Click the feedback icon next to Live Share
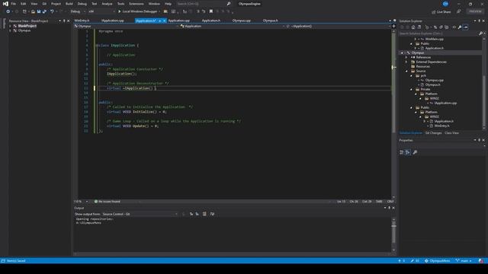Screen dimensions: 488x274 tap(459, 11)
